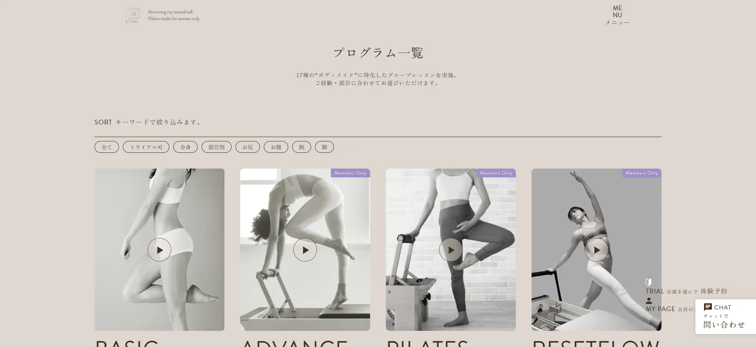This screenshot has height=347, width=756.
Task: Select the トライアル可 filter tag
Action: pyautogui.click(x=146, y=147)
